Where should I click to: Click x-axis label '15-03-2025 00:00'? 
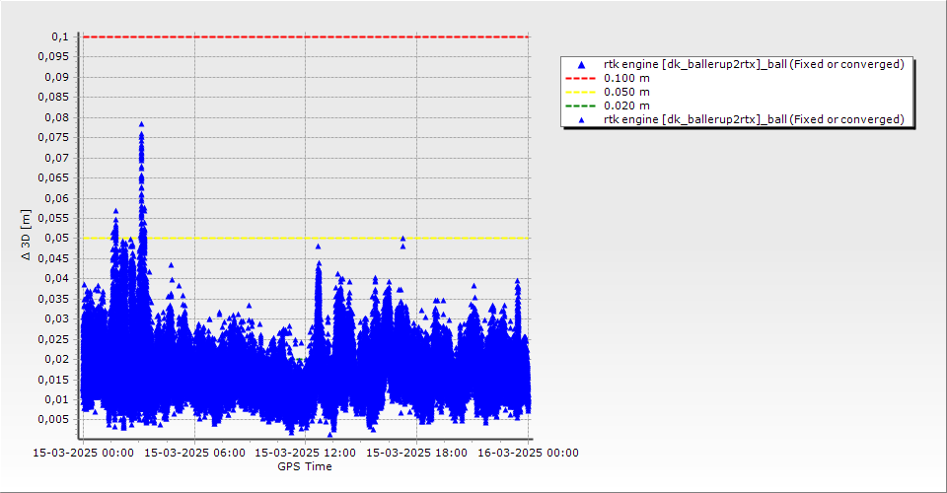coord(83,453)
